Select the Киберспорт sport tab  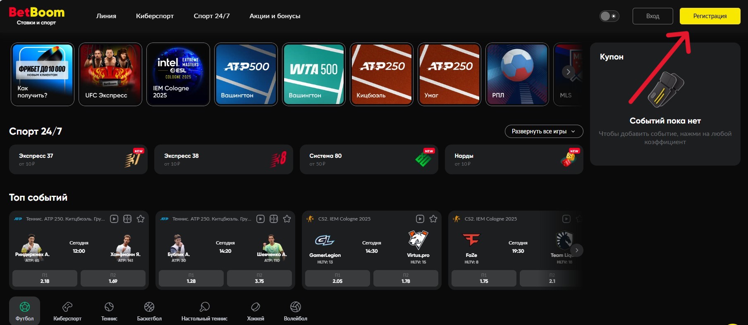tap(67, 311)
